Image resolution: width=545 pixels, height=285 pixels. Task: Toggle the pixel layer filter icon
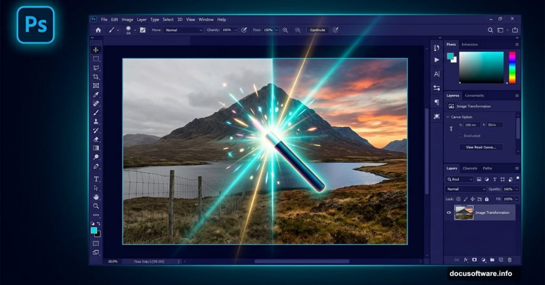point(479,179)
